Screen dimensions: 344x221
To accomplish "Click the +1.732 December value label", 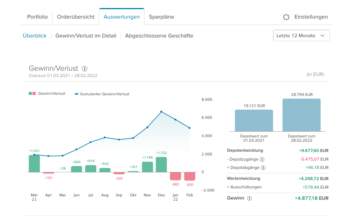I will (161, 153).
